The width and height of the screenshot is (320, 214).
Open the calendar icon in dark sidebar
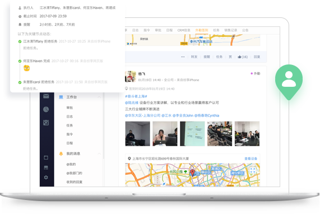46,123
